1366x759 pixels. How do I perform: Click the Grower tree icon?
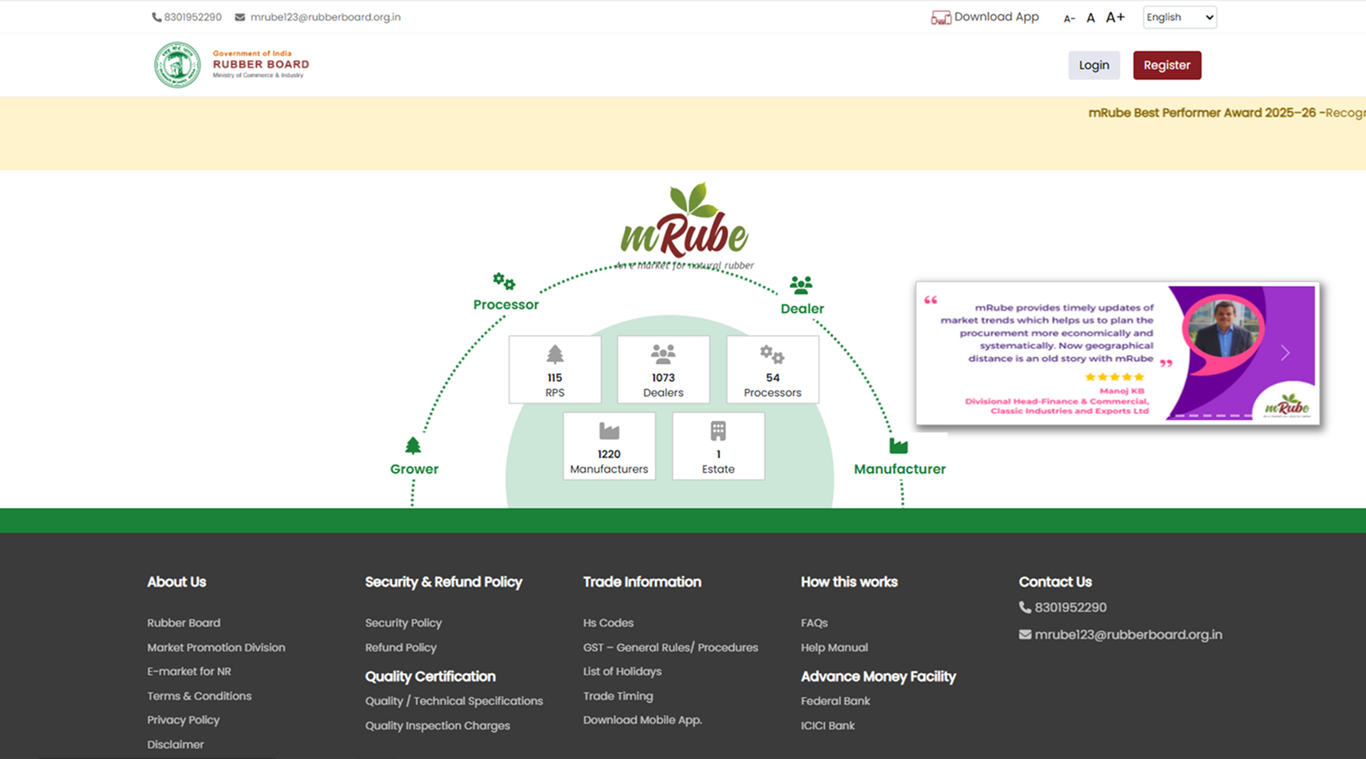[413, 446]
